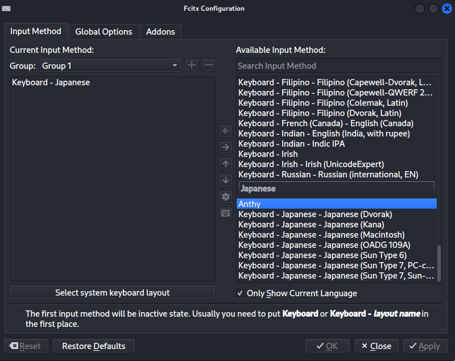Switch to the Addons tab
The width and height of the screenshot is (455, 361).
click(160, 32)
